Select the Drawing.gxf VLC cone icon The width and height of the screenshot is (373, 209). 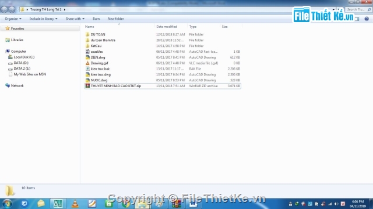[87, 63]
